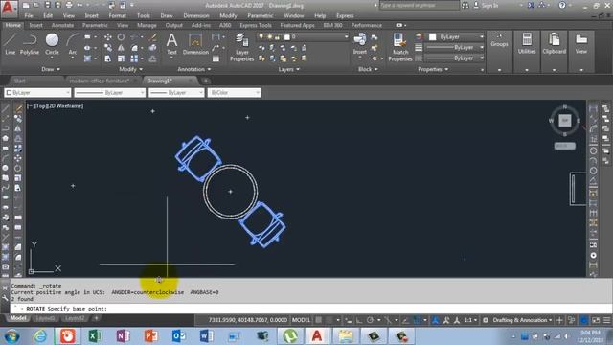Click the Erase tool in Modify panel
This screenshot has width=613, height=345.
coord(153,37)
